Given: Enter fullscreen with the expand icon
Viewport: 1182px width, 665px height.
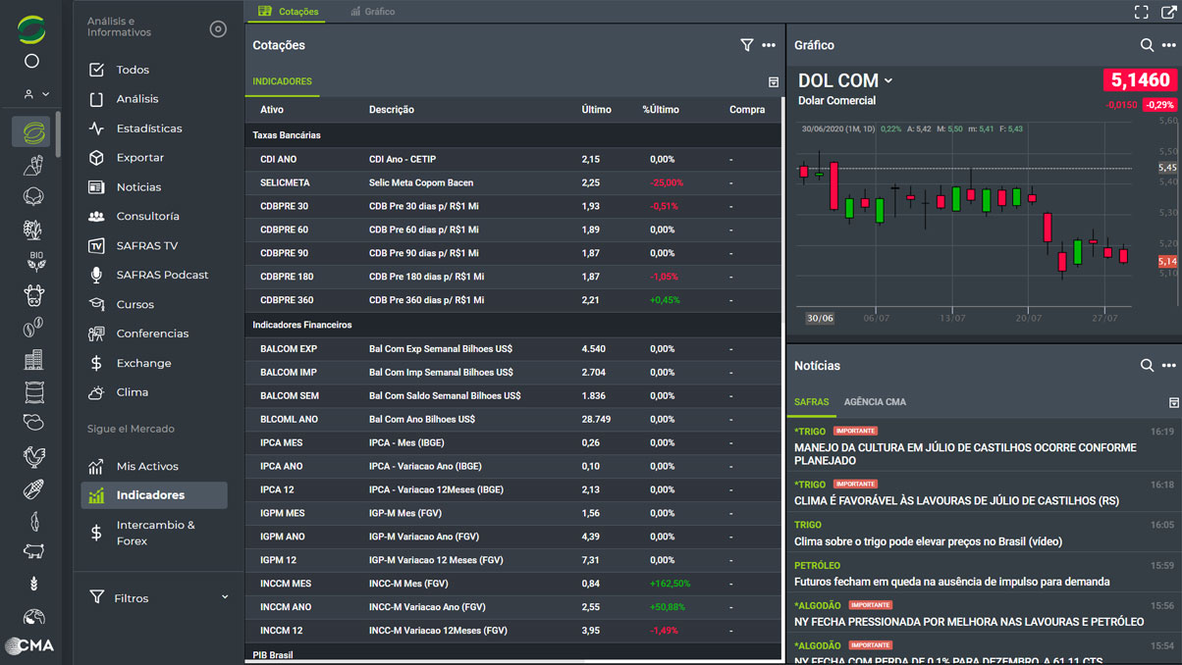Looking at the screenshot, I should pyautogui.click(x=1142, y=12).
